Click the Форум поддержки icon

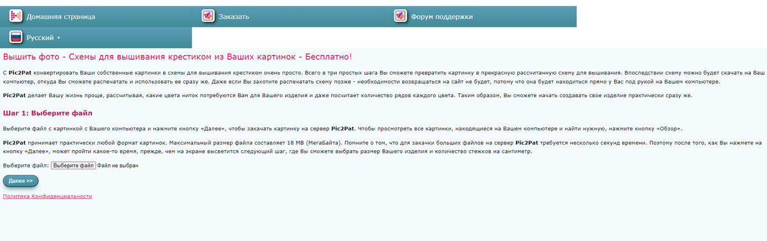(400, 16)
